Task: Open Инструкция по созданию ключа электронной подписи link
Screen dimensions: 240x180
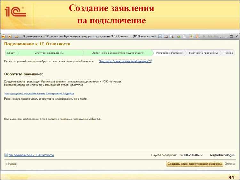Action: (x=39, y=94)
